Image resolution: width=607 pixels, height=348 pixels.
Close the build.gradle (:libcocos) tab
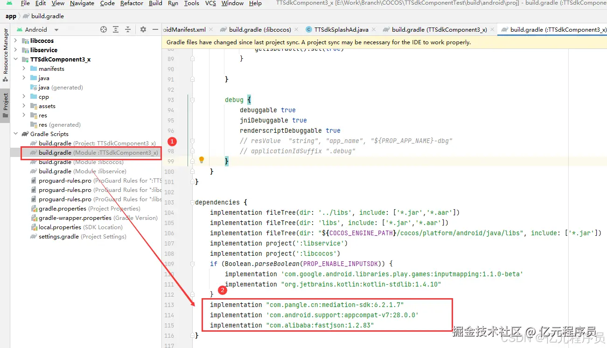point(296,29)
